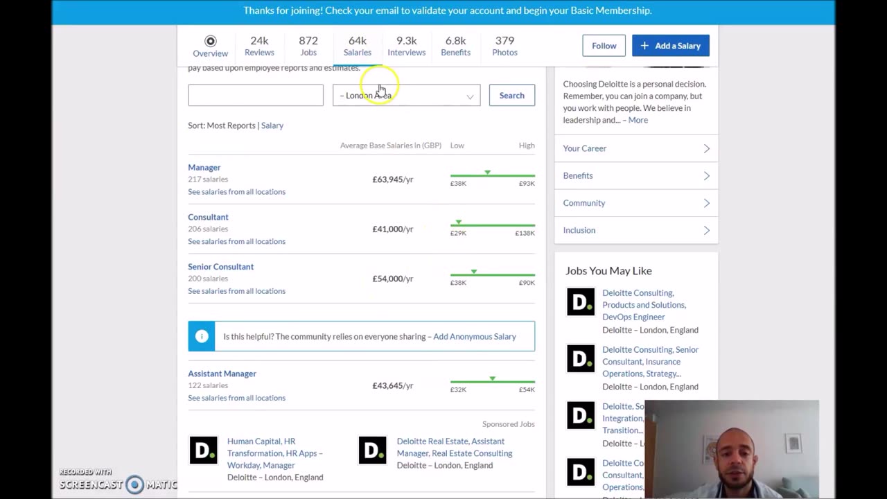
Task: Switch to the 872 Jobs tab
Action: [308, 46]
